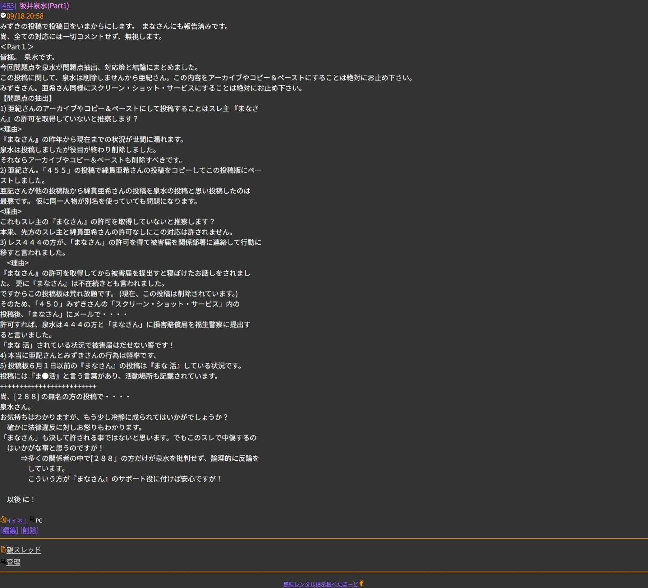Open the 管理 admin link
648x588 pixels.
pos(13,562)
